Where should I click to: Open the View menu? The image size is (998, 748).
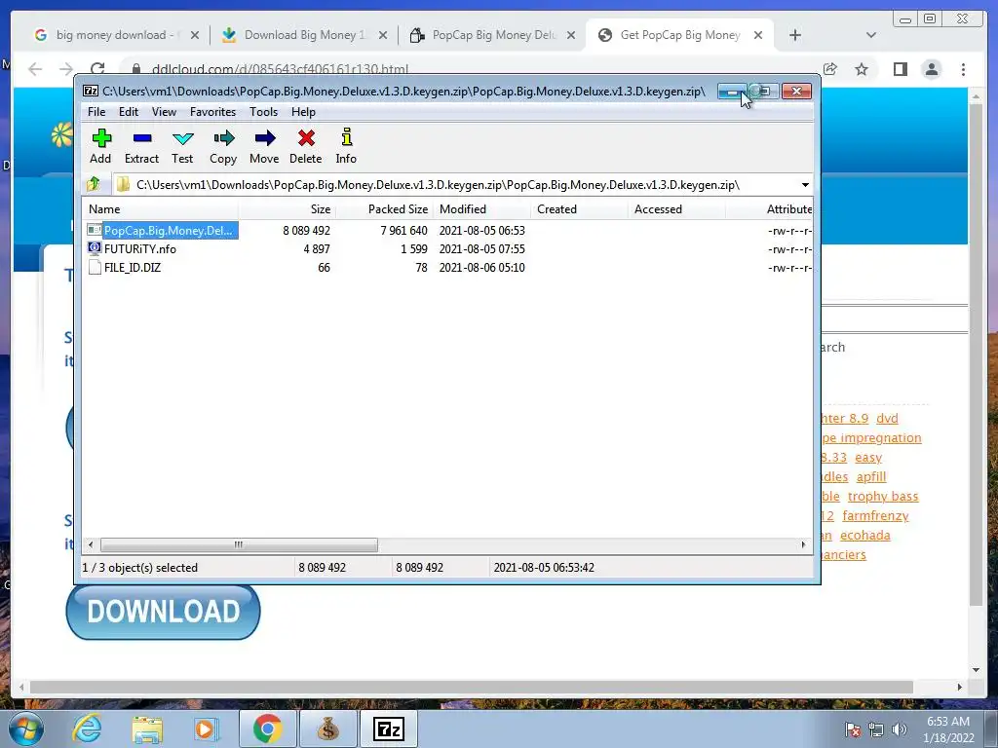point(164,112)
